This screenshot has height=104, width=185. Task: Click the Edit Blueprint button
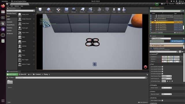coord(177,41)
